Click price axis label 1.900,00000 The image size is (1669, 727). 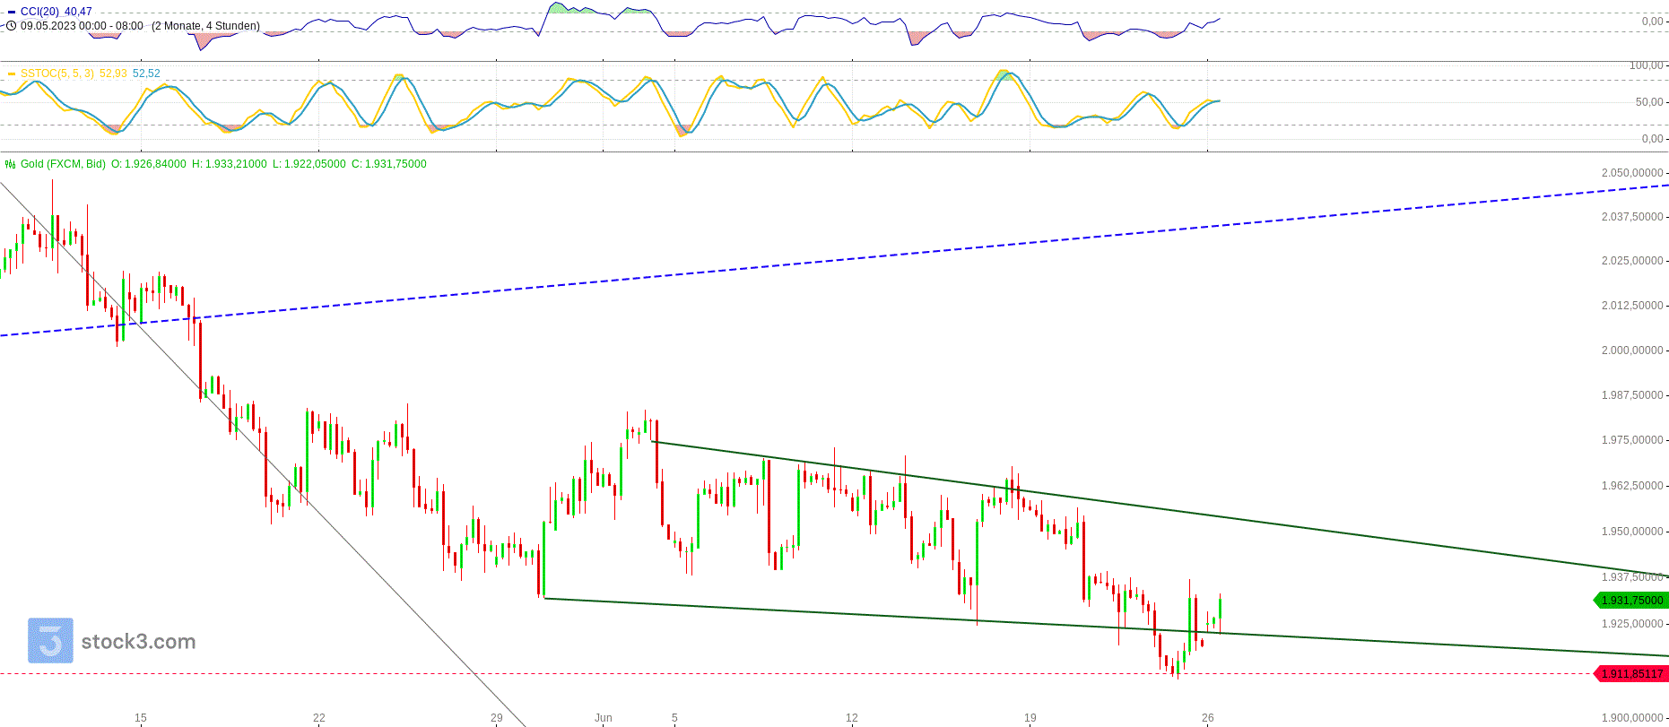pos(1632,718)
